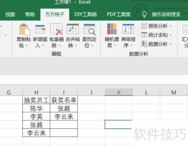Viewport: 188px width, 148px height.
Task: Open the PDF工具集 tab
Action: pos(119,14)
